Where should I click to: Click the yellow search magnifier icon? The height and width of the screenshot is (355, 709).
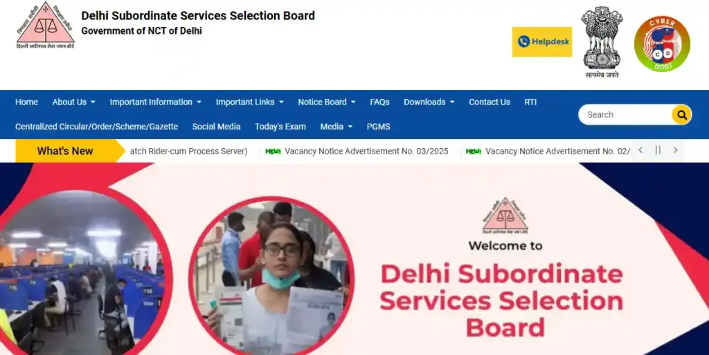tap(681, 115)
